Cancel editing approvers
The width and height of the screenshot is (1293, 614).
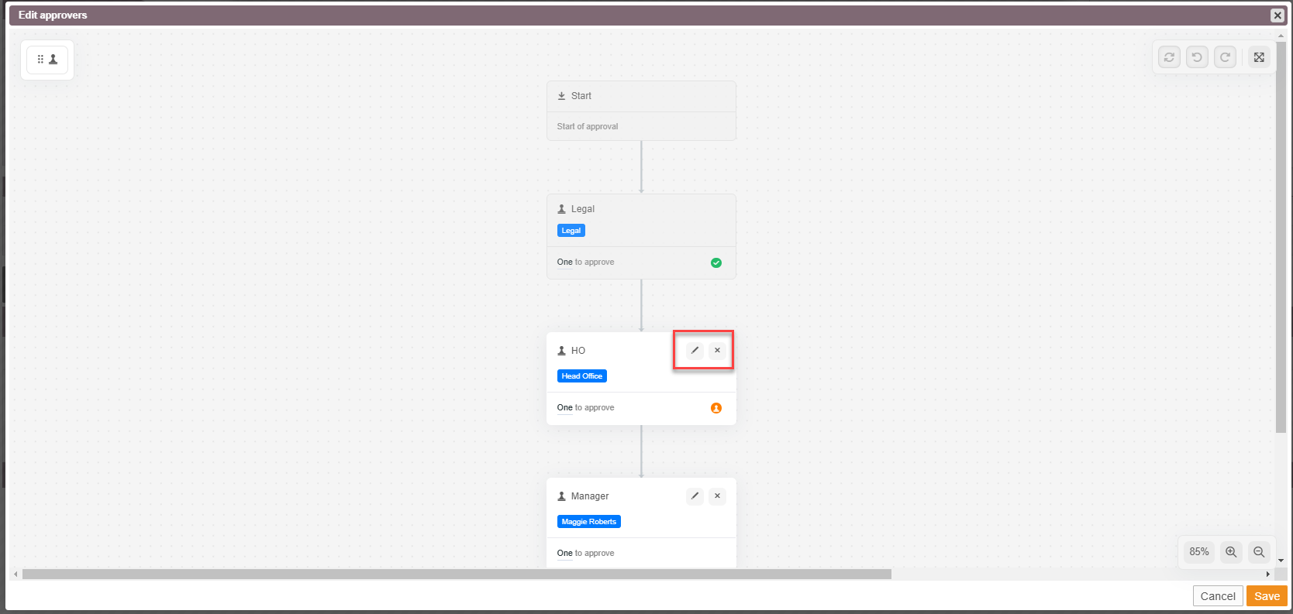point(1218,596)
